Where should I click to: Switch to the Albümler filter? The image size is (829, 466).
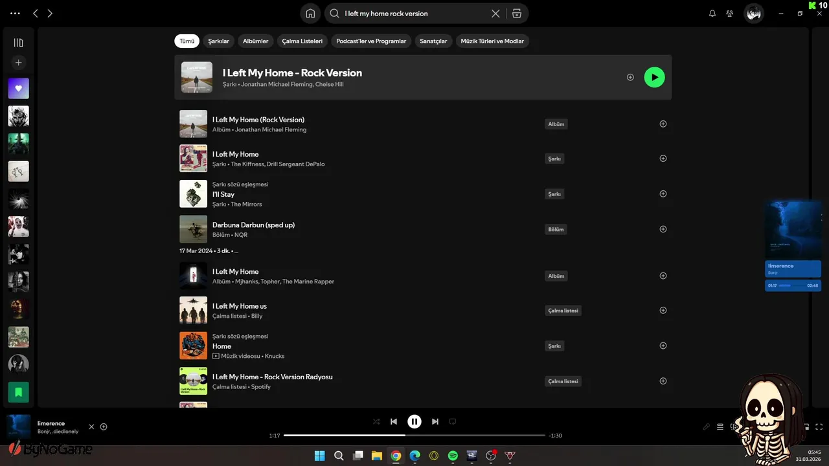(x=255, y=41)
